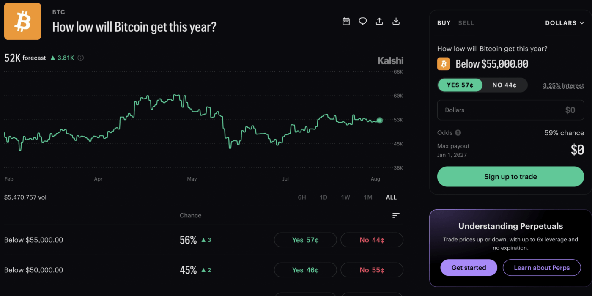Click Yes 46¢ for Below $50,000
Viewport: 592px width, 296px height.
click(x=305, y=270)
